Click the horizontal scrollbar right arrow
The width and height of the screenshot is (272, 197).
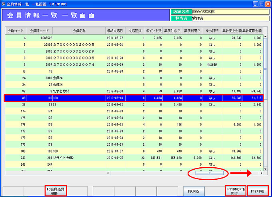(261, 173)
